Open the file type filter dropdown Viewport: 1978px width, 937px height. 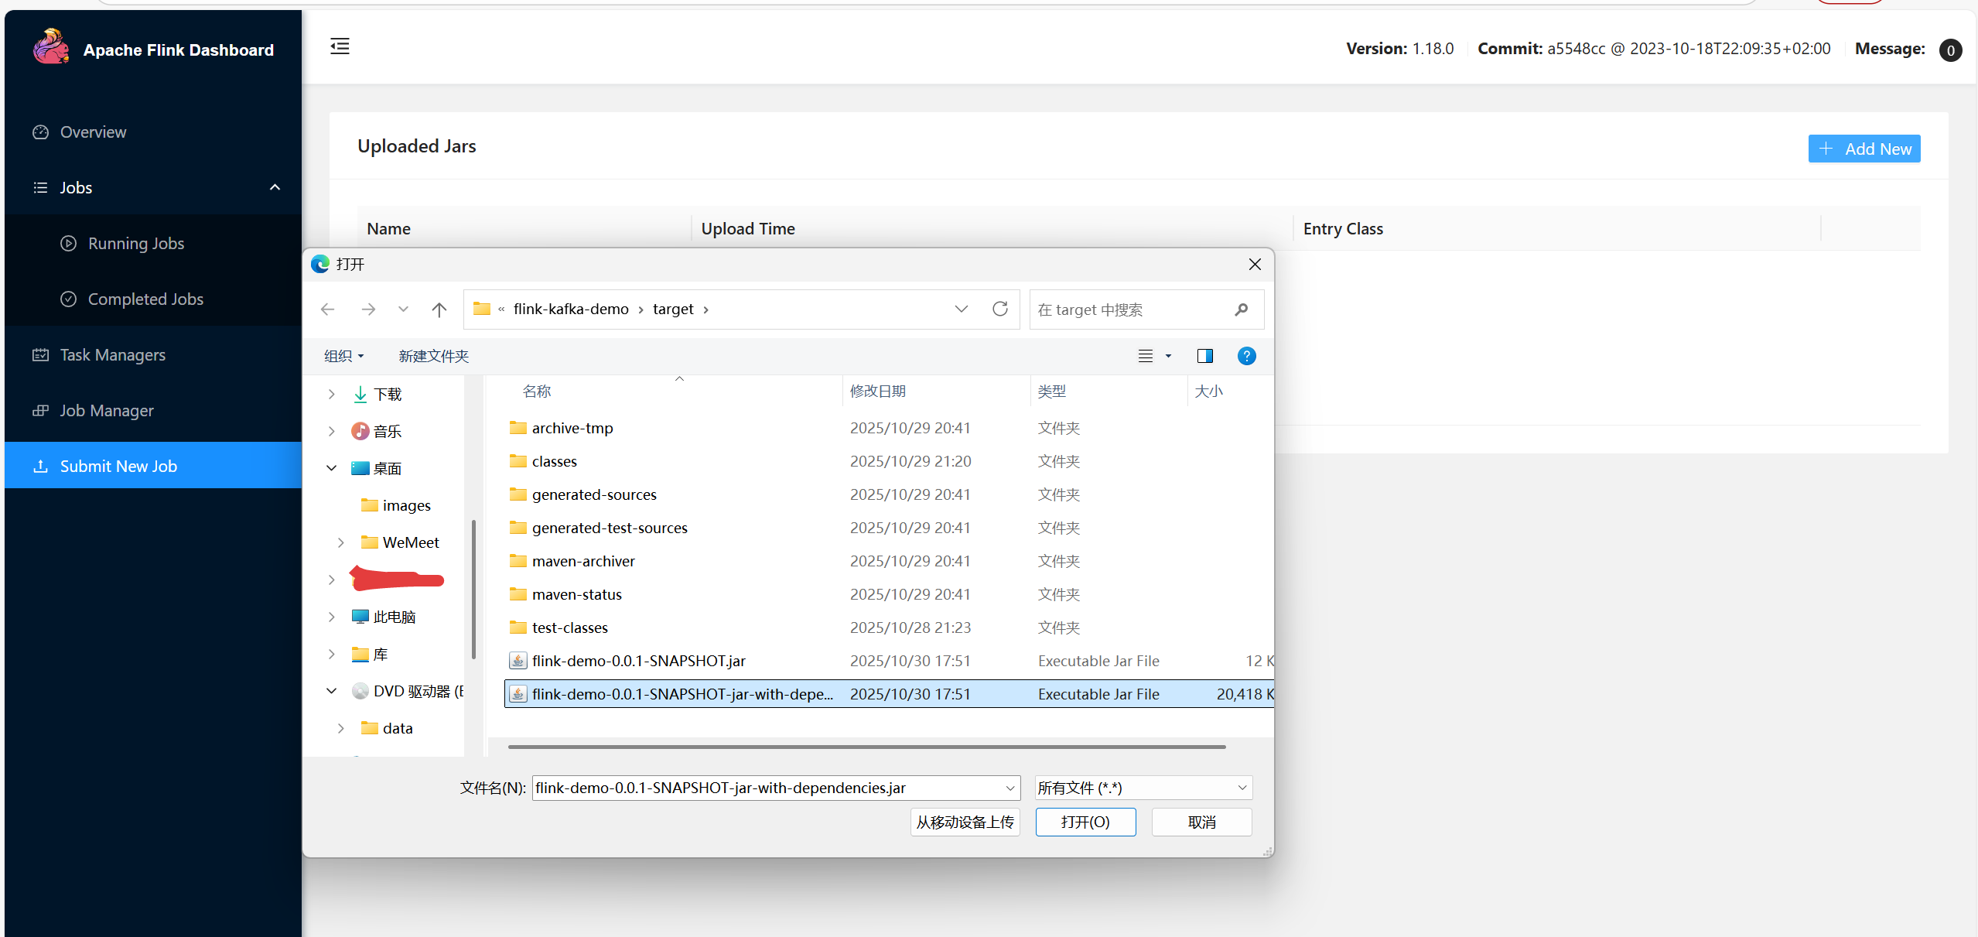[1242, 788]
